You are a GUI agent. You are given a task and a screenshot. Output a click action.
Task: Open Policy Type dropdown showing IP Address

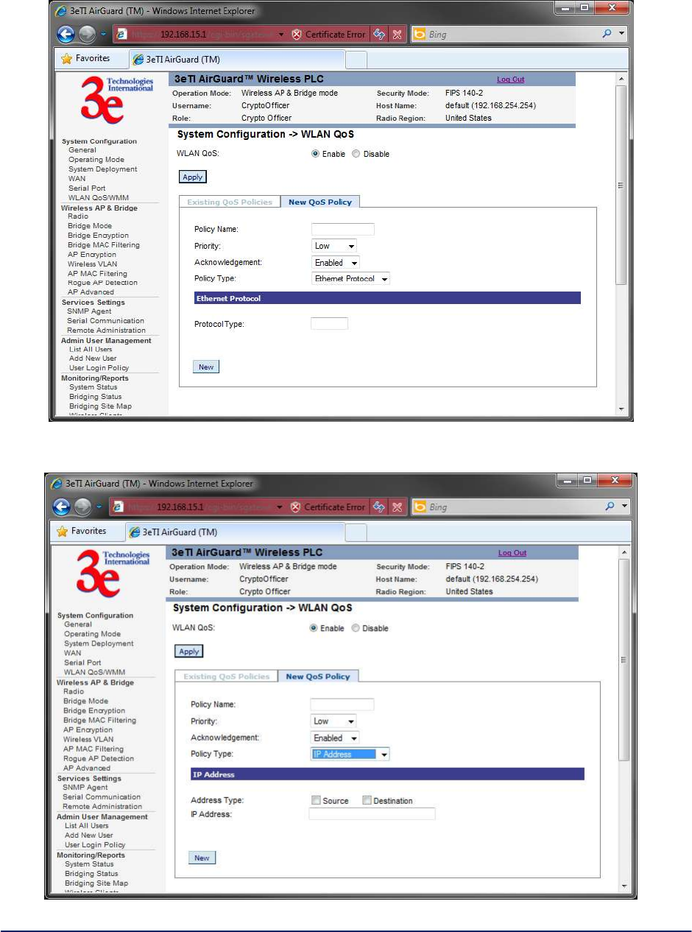(x=350, y=755)
